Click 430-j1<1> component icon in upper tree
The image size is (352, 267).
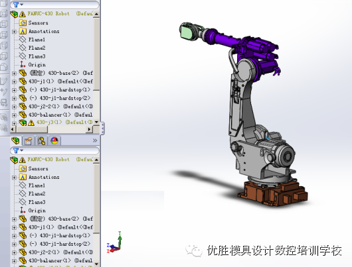pos(23,81)
